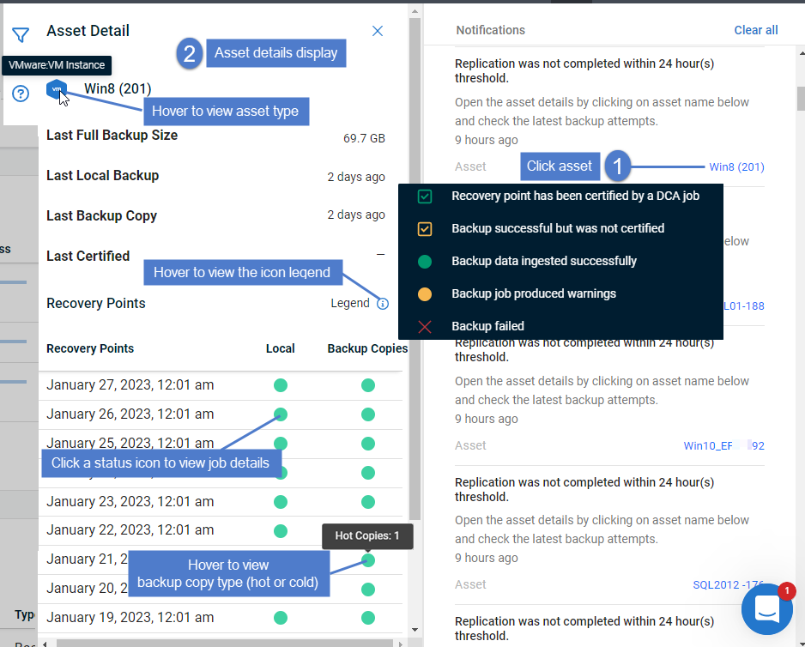
Task: Click Backup Copies status for January 20
Action: click(x=368, y=590)
